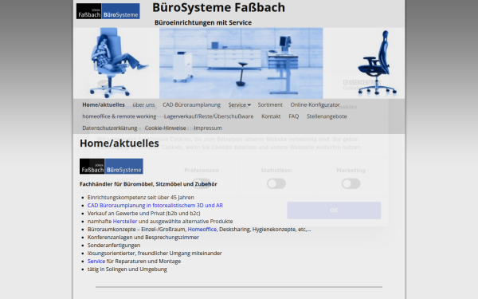Open the Impressum page
Screen dimensions: 478x299
click(x=208, y=128)
